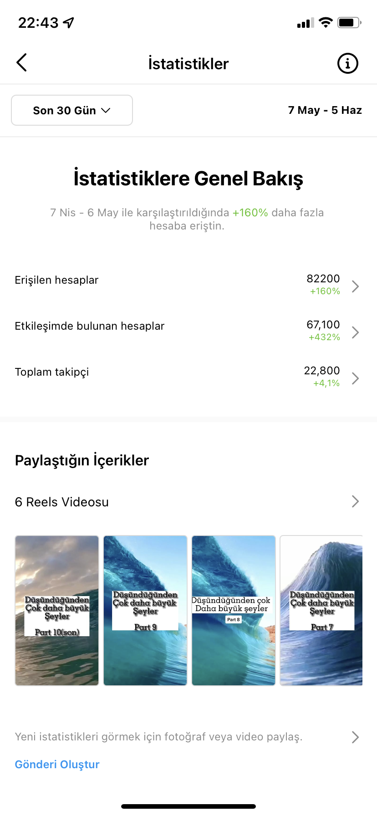Open the Part 10(son) reel thumbnail
Viewport: 377px width, 816px height.
click(x=57, y=611)
